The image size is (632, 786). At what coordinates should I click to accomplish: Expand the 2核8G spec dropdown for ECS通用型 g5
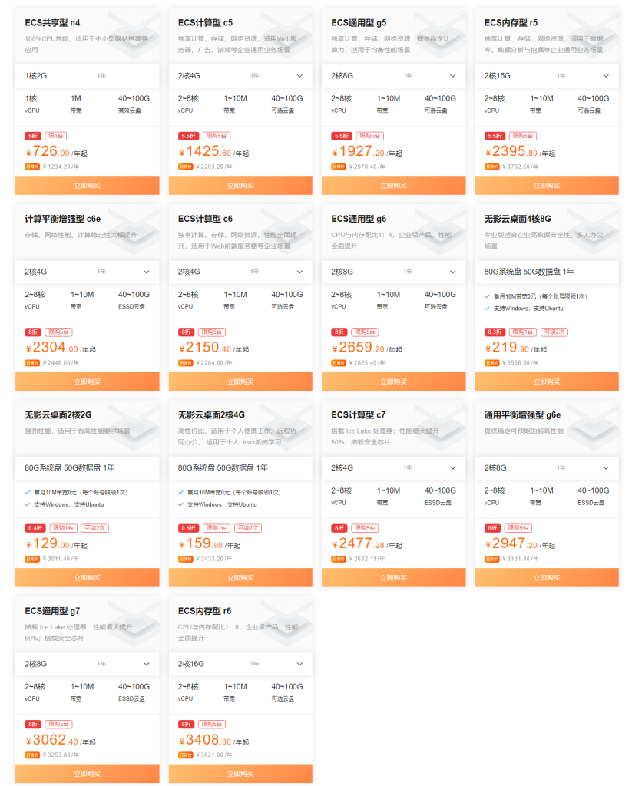pos(452,76)
